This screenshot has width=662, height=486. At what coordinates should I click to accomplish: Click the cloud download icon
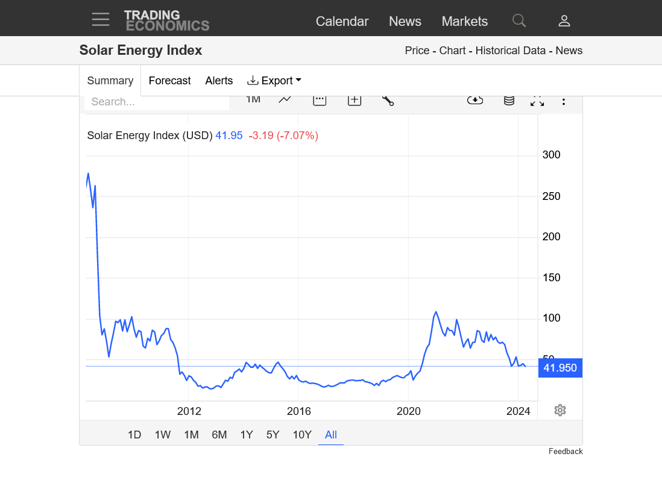(x=475, y=100)
